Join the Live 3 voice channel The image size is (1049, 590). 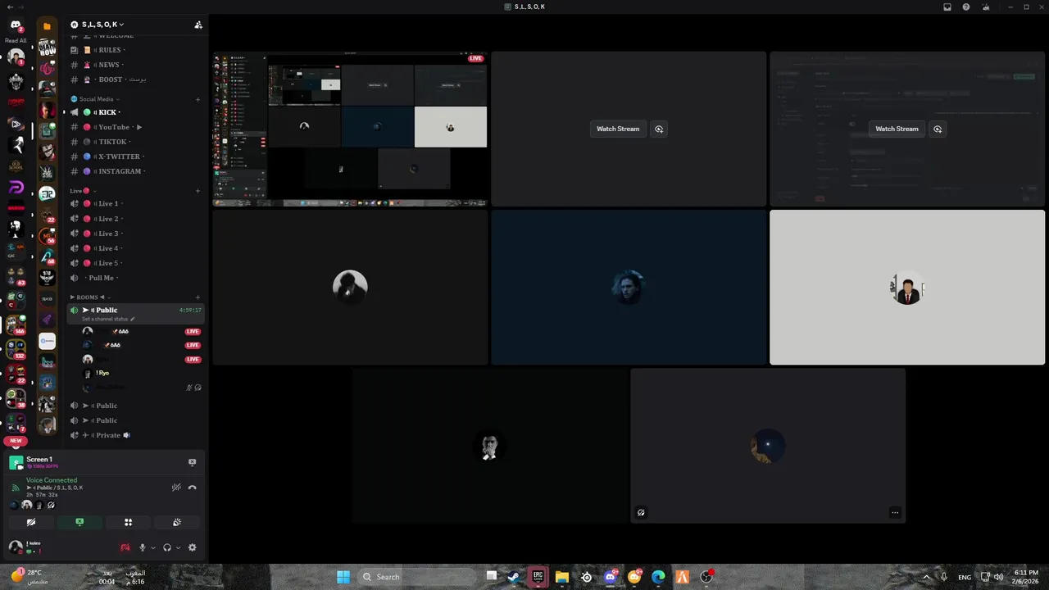click(x=135, y=234)
